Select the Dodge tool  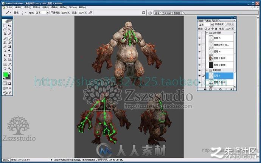[x=10, y=51]
